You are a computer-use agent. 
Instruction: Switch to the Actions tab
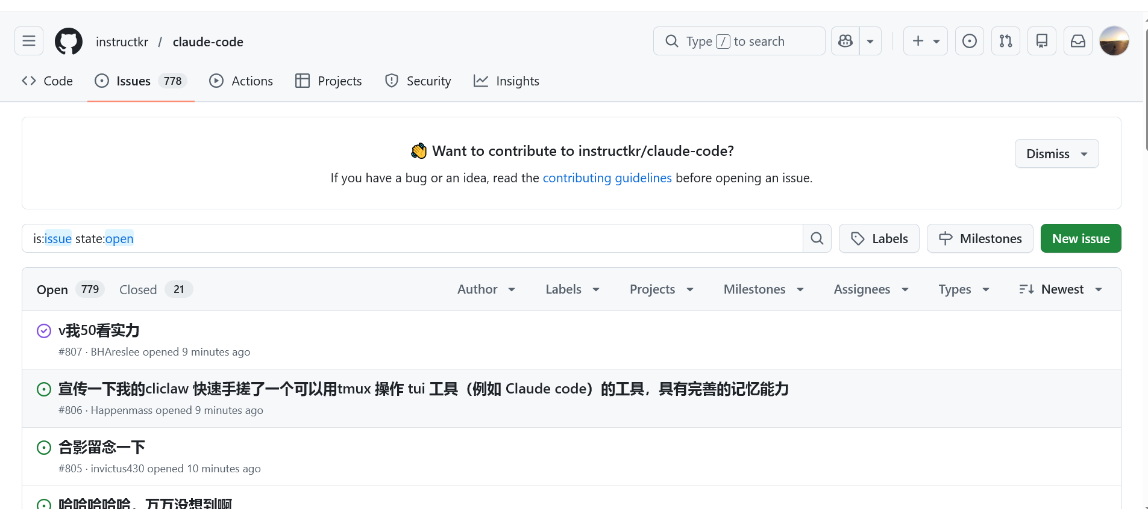(241, 81)
